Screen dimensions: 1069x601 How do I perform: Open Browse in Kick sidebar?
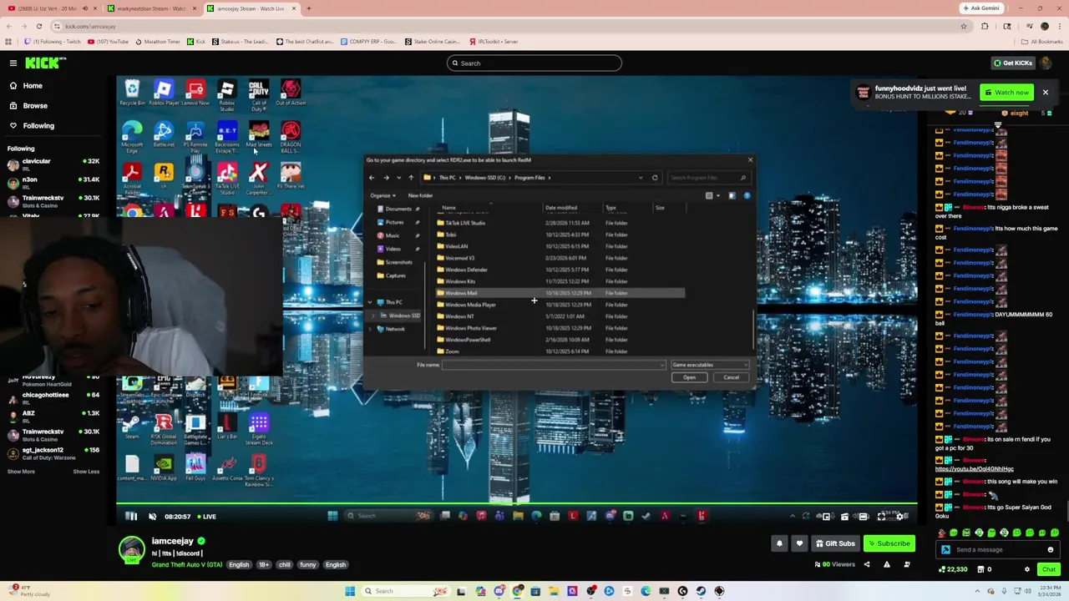[35, 105]
